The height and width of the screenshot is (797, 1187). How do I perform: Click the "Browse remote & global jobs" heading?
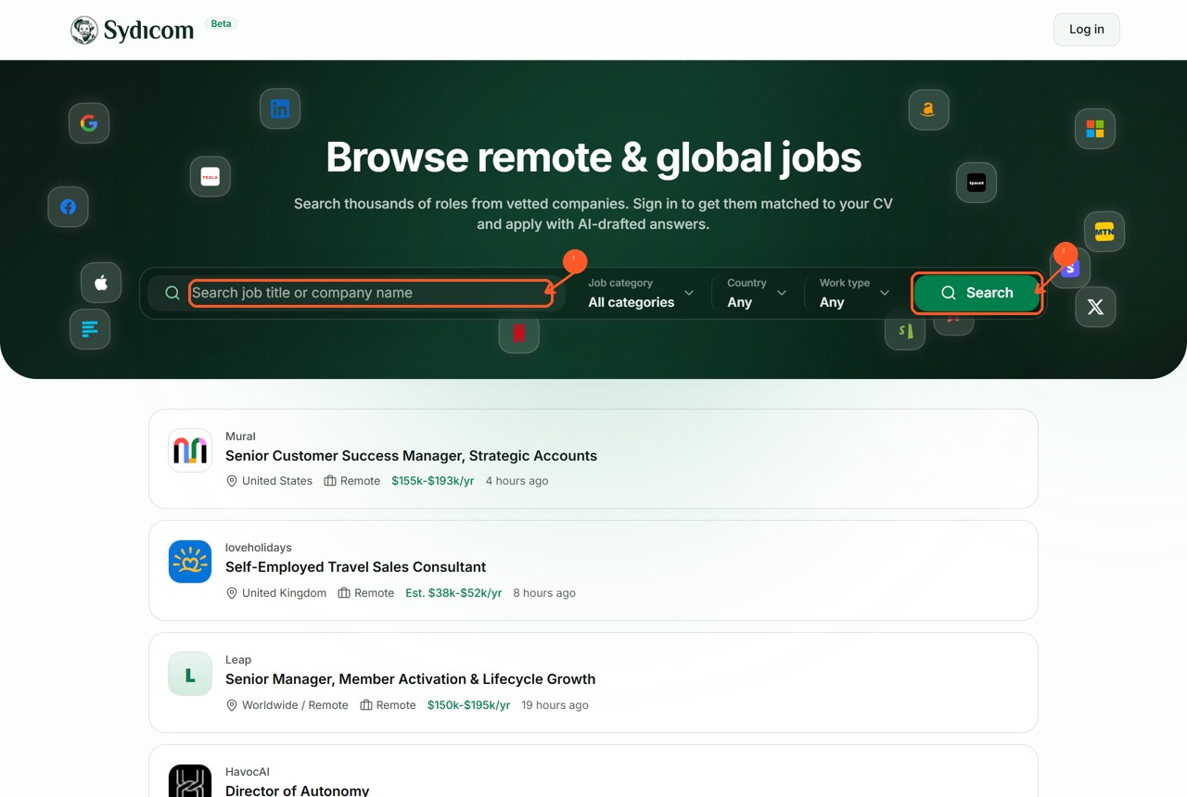[593, 158]
